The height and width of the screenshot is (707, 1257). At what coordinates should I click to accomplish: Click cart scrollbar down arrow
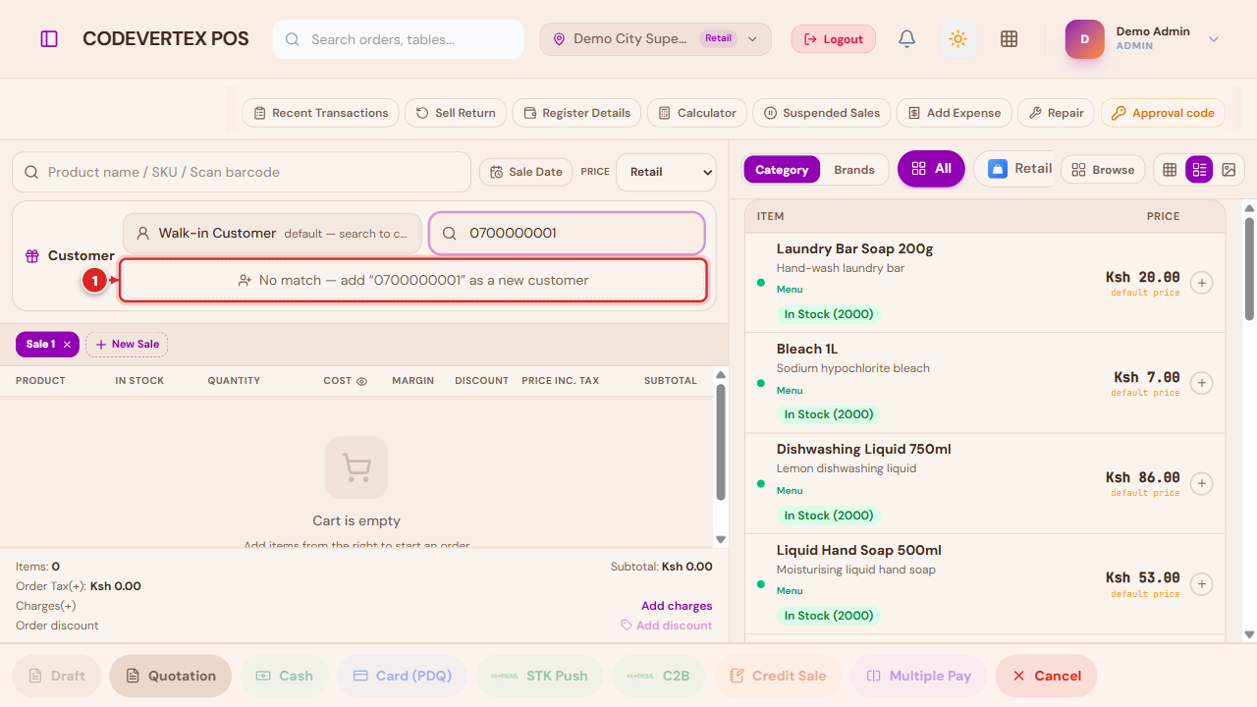click(721, 539)
